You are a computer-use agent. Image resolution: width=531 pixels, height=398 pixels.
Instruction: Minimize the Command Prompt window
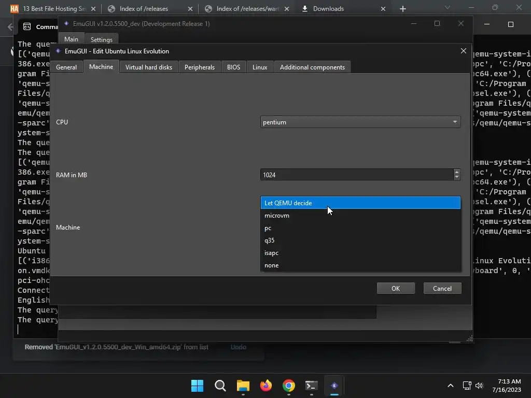tap(487, 24)
